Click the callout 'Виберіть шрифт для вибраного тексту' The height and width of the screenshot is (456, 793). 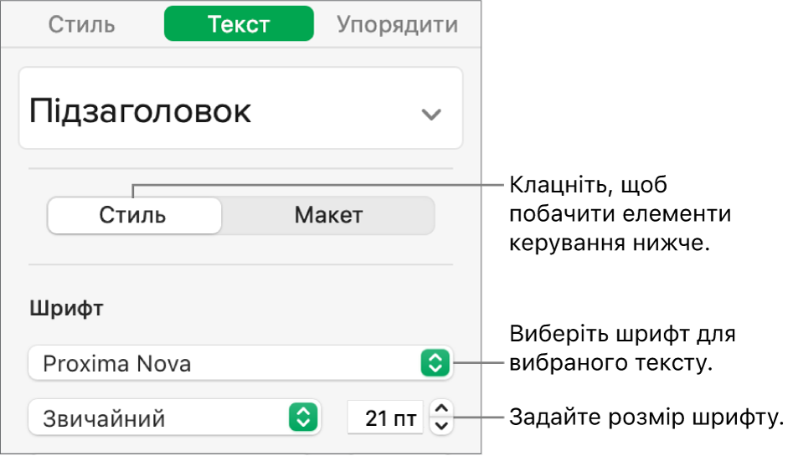[x=622, y=349]
